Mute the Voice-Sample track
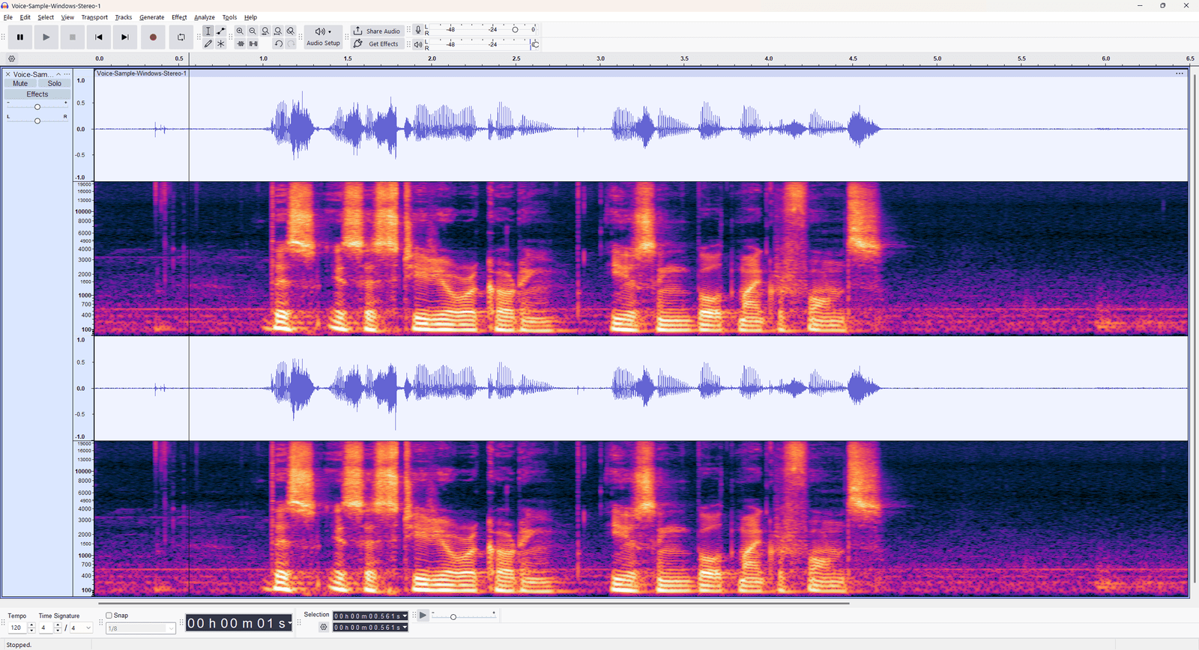The height and width of the screenshot is (650, 1199). coord(20,84)
